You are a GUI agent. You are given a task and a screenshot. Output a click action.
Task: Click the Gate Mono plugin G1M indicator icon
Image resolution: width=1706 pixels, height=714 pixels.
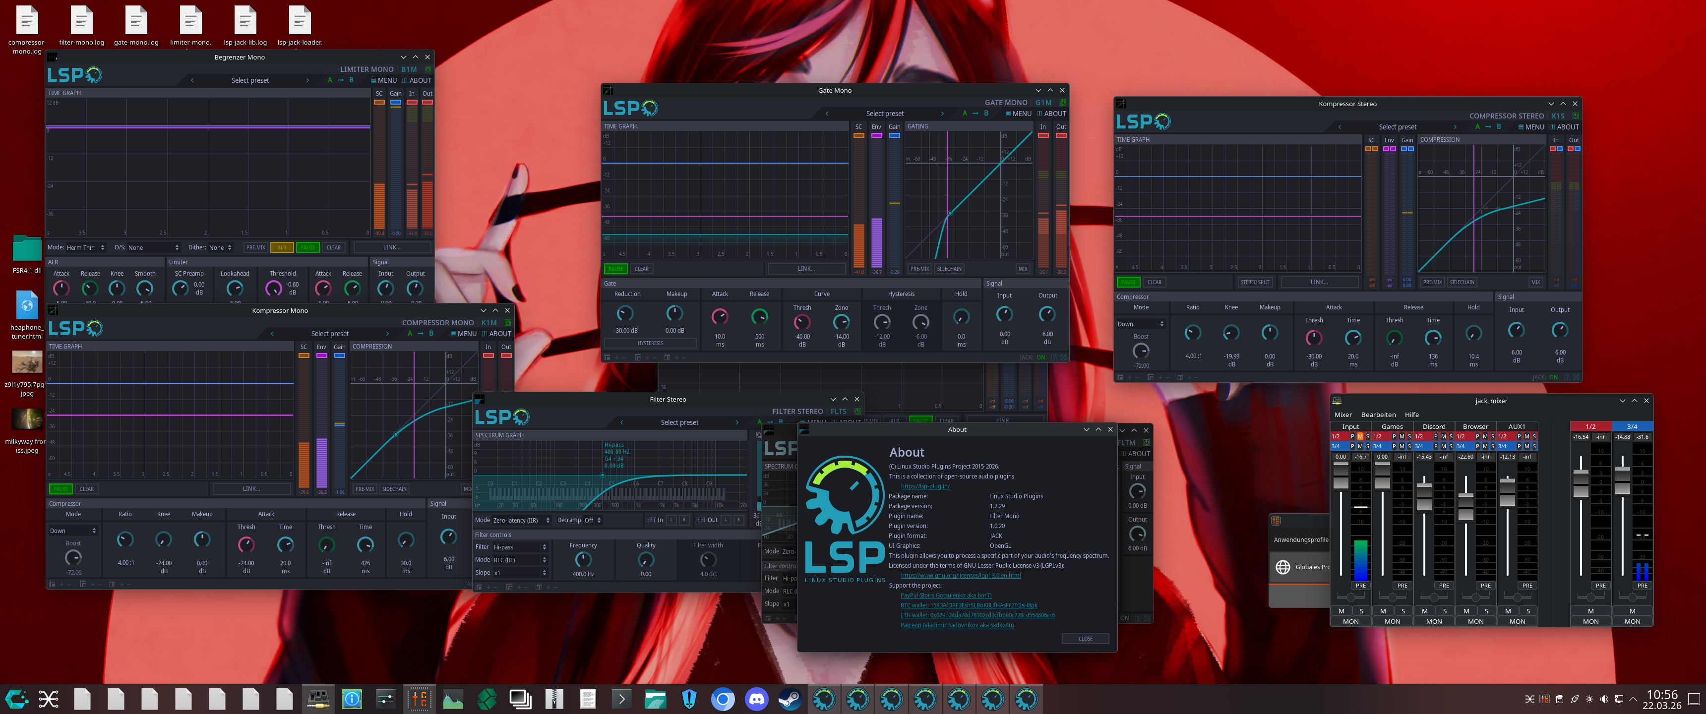[x=1062, y=103]
